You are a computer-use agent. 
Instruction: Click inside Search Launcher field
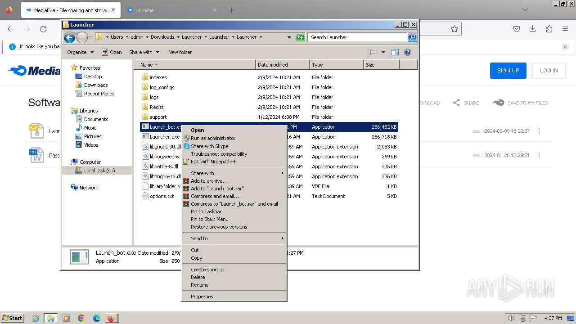tap(358, 37)
